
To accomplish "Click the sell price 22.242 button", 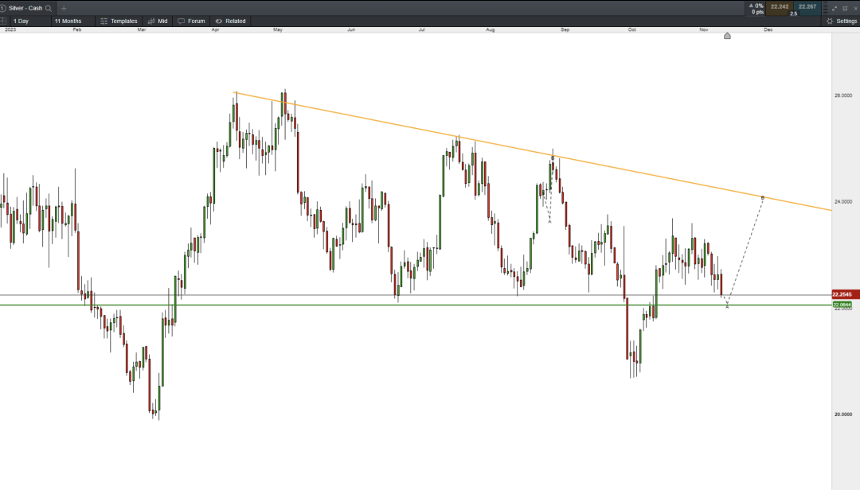I will pyautogui.click(x=779, y=7).
